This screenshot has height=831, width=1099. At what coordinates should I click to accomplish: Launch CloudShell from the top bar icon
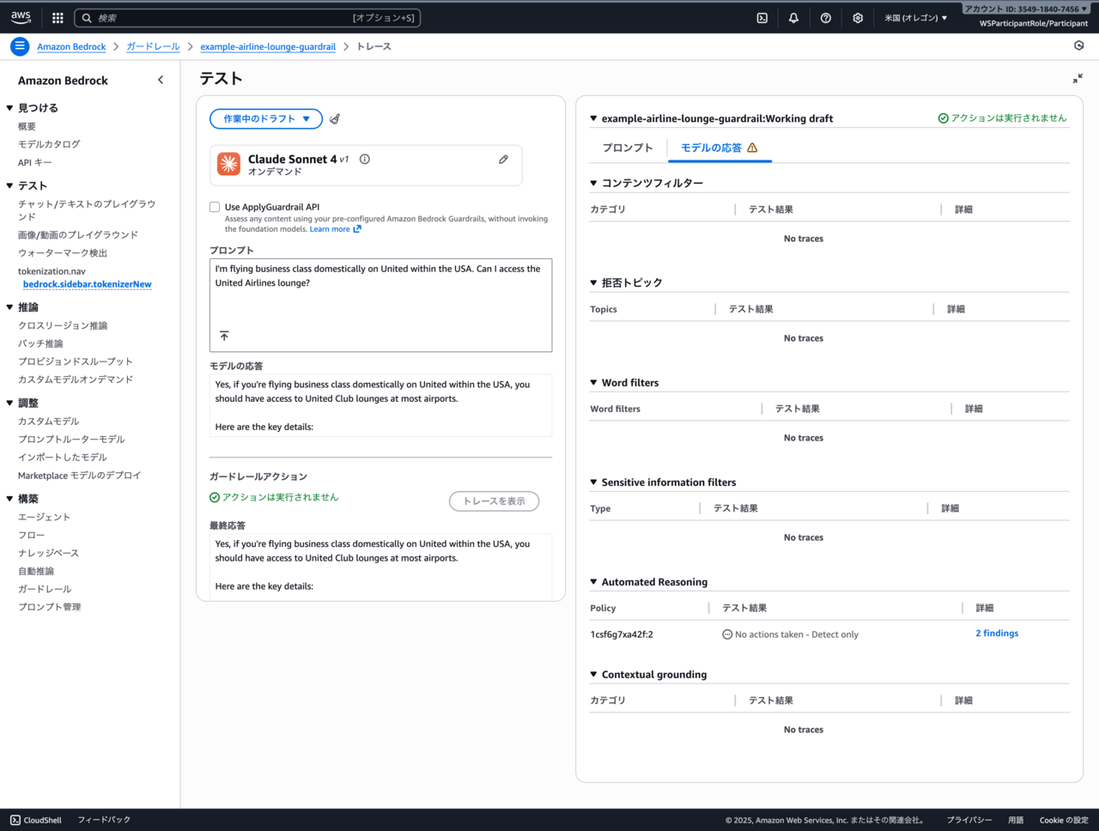point(762,17)
